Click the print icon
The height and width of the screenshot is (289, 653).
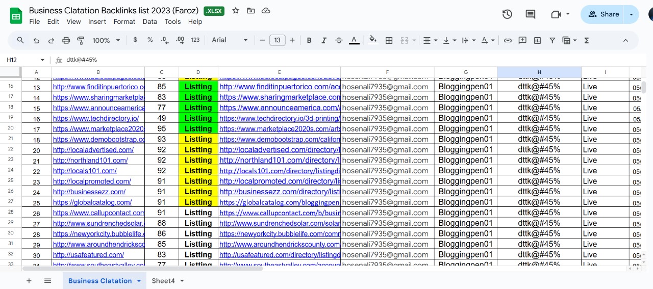pyautogui.click(x=66, y=40)
